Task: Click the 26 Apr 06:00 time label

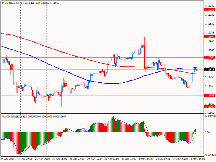Action: [x=60, y=159]
